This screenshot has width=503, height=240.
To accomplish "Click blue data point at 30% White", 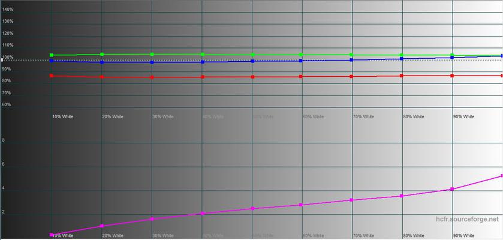I will tap(152, 62).
